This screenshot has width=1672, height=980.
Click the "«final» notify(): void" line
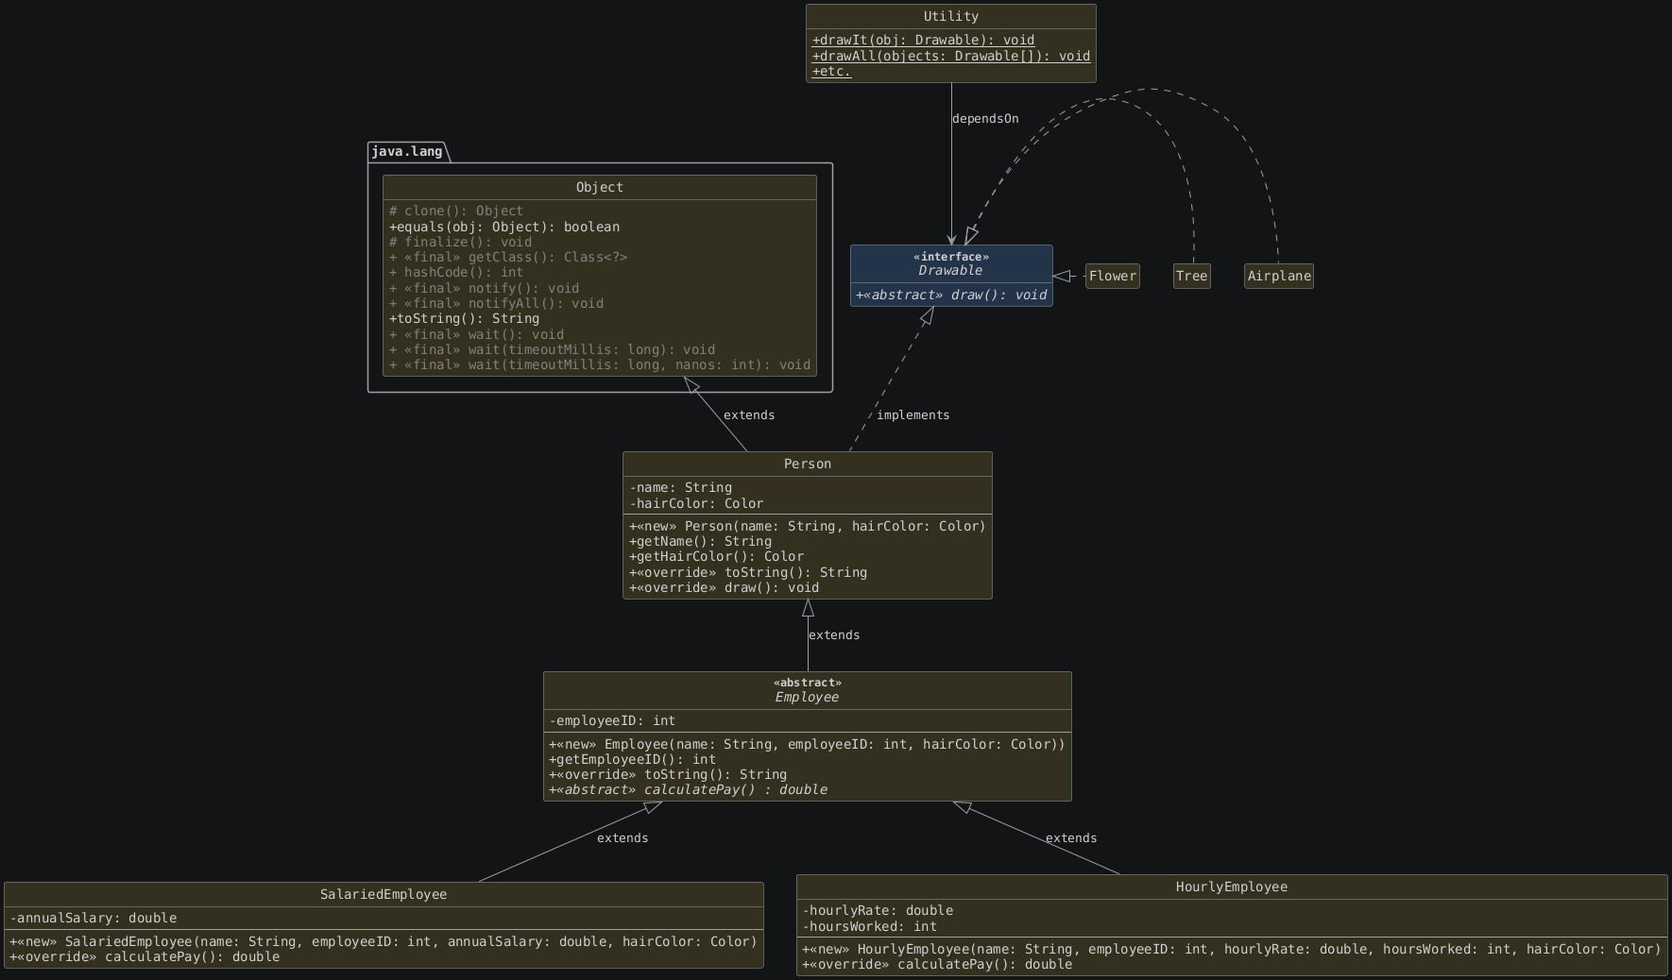(x=485, y=289)
